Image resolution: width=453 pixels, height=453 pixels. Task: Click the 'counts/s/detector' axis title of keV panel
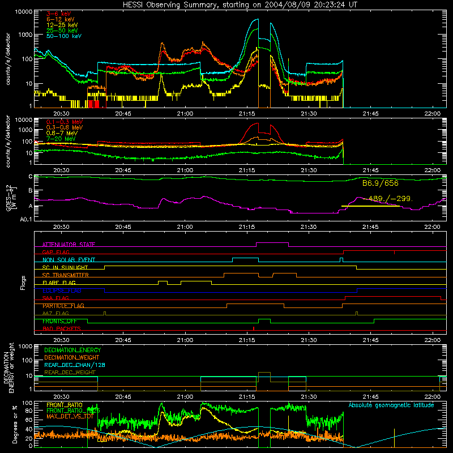tap(8, 59)
